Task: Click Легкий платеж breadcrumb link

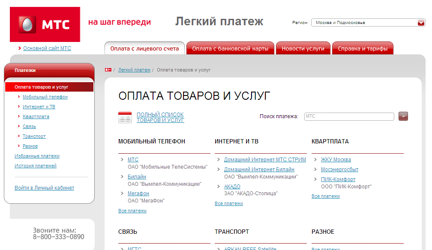Action: (134, 70)
